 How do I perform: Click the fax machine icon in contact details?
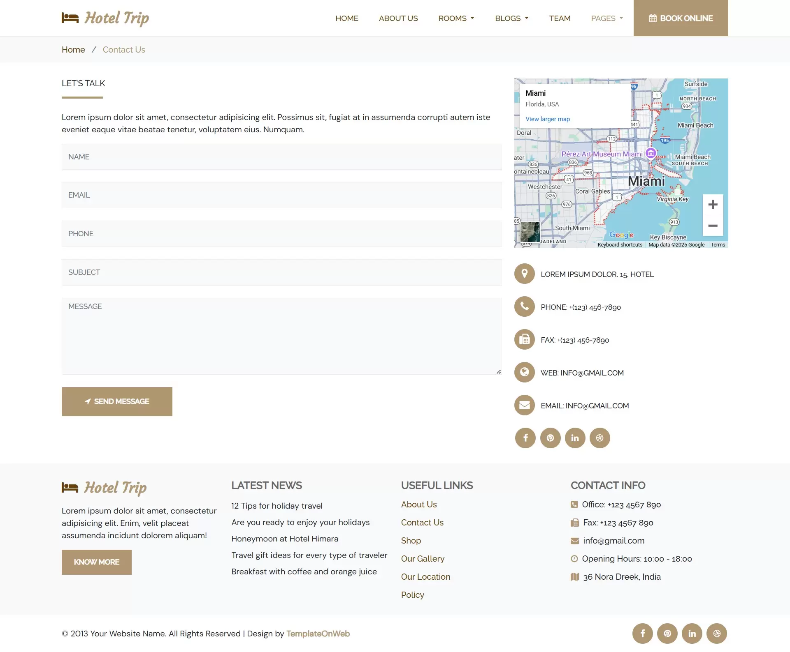(x=525, y=339)
